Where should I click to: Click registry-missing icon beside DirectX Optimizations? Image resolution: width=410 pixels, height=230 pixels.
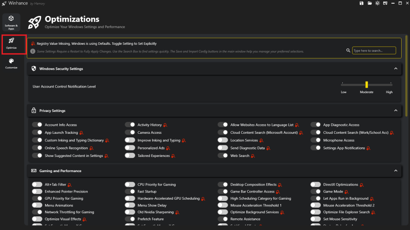pos(362,185)
